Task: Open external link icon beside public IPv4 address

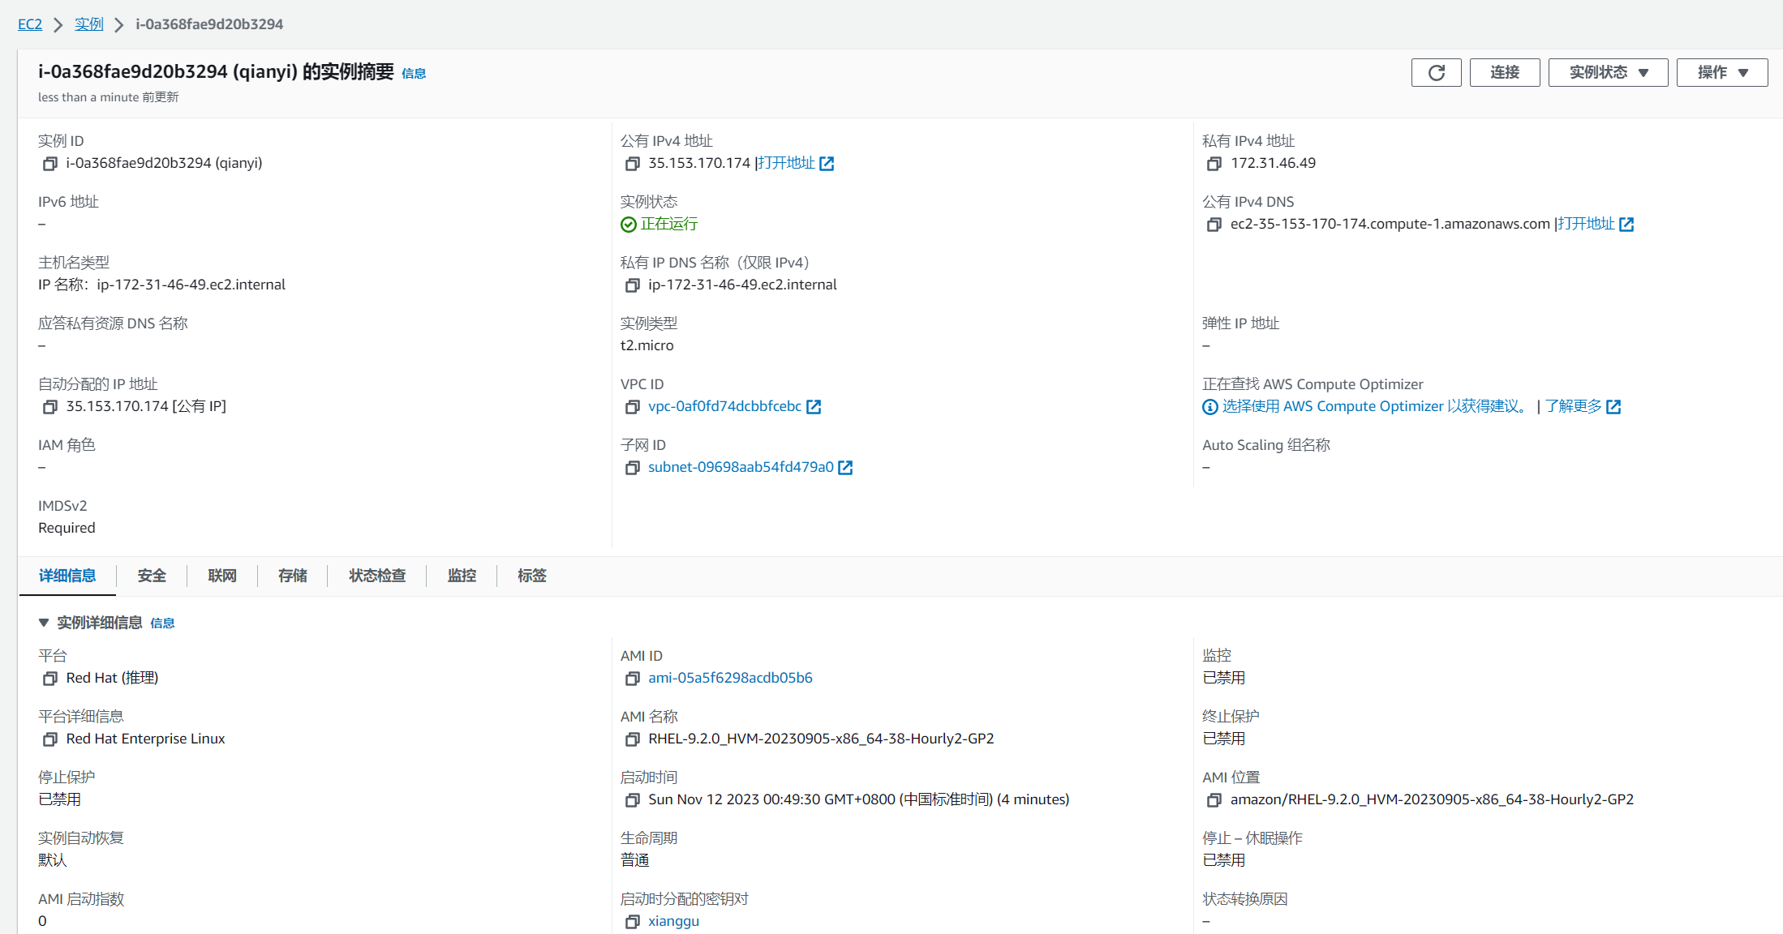Action: [x=827, y=164]
